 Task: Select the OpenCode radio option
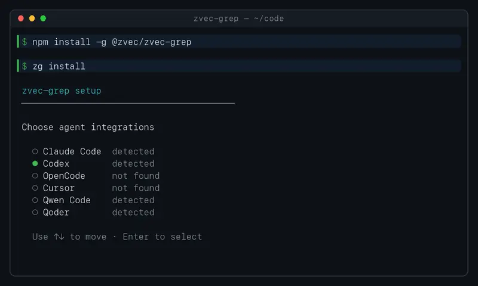point(35,176)
